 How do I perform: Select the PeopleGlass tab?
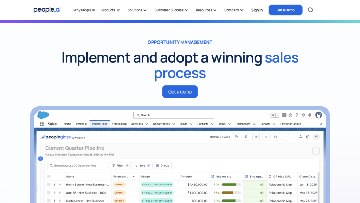(x=99, y=124)
